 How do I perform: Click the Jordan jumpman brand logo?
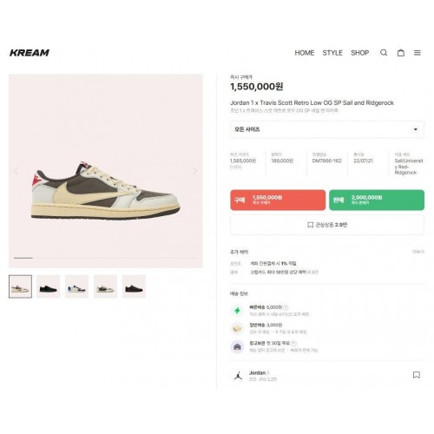tap(238, 375)
